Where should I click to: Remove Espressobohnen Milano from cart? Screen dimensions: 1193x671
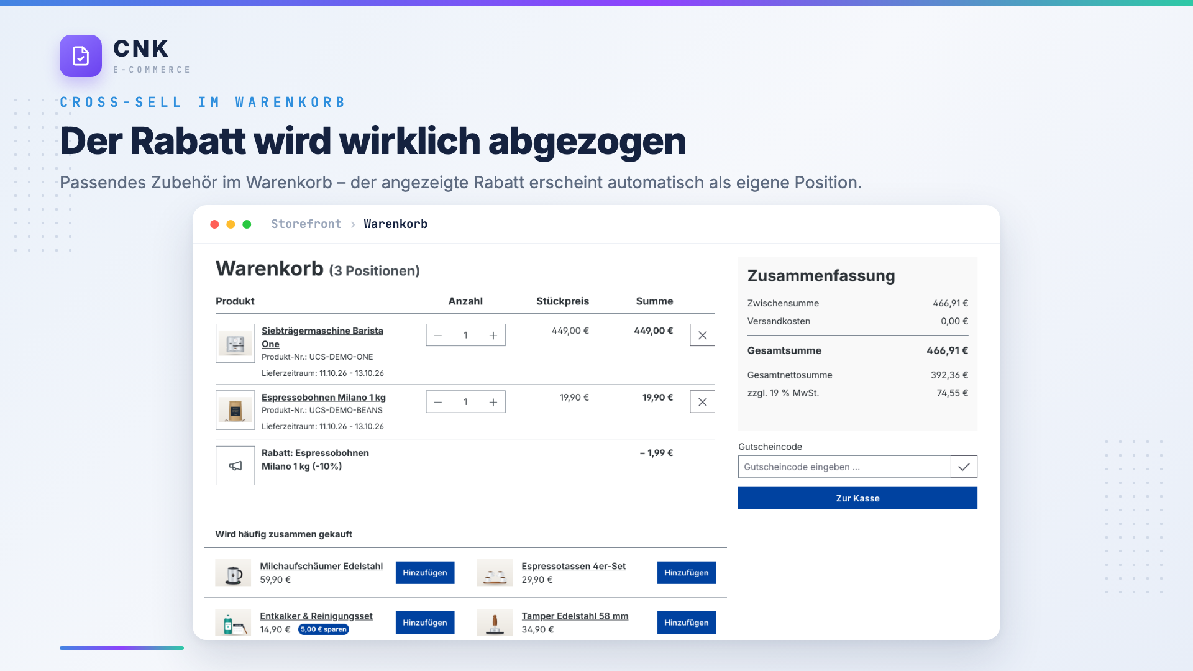[x=702, y=402]
